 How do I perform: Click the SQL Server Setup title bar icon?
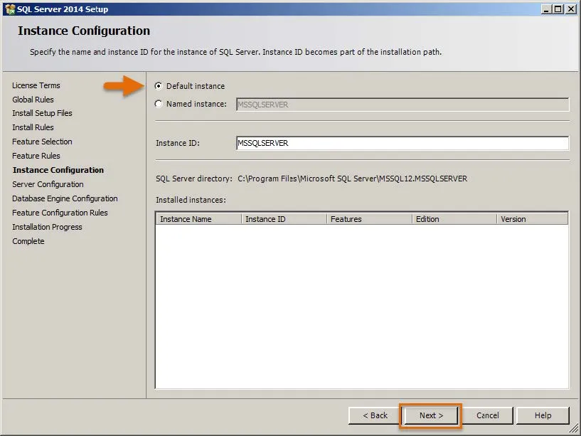pos(10,9)
